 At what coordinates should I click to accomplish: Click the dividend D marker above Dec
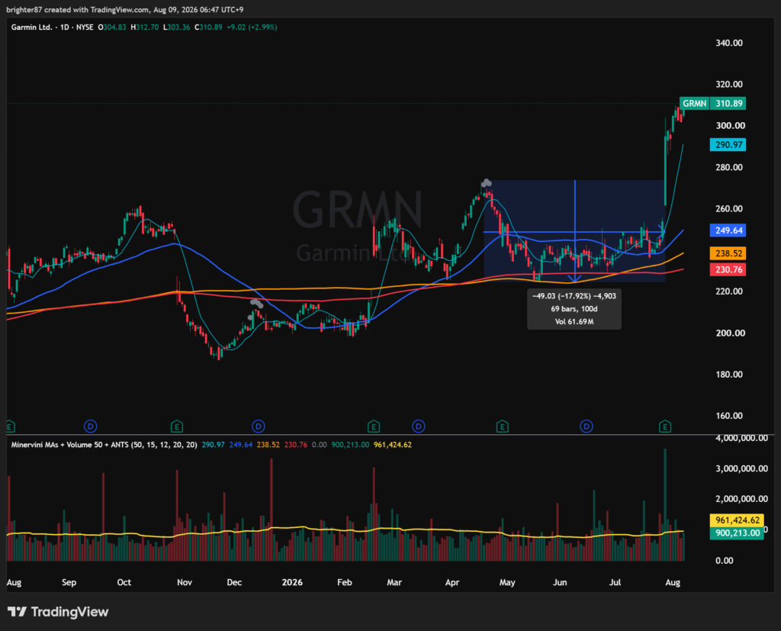click(258, 427)
